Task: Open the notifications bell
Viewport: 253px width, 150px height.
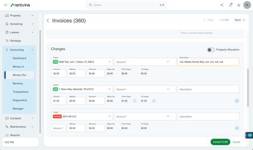Action: (231, 5)
